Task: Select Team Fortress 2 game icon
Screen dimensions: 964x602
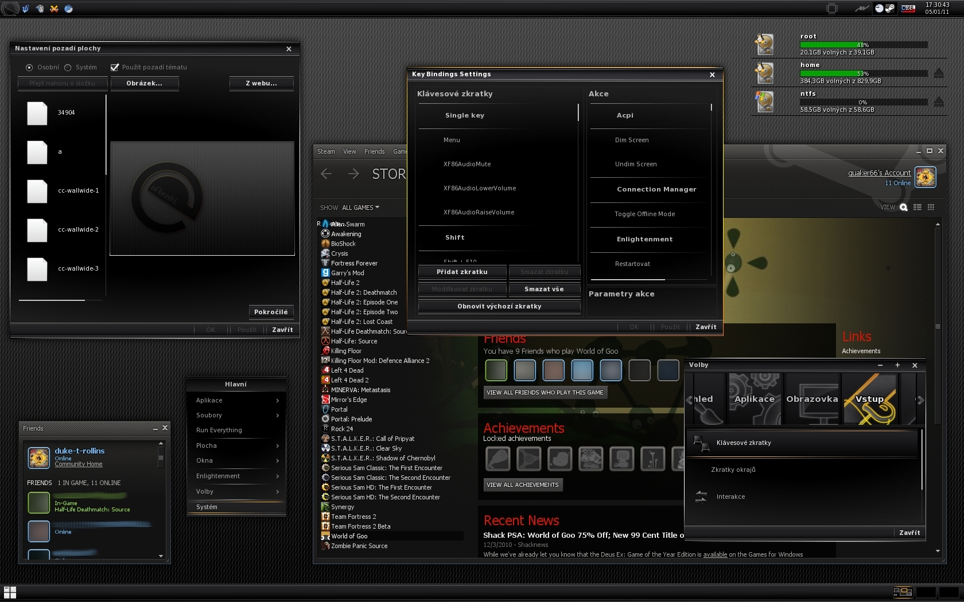Action: [x=325, y=517]
